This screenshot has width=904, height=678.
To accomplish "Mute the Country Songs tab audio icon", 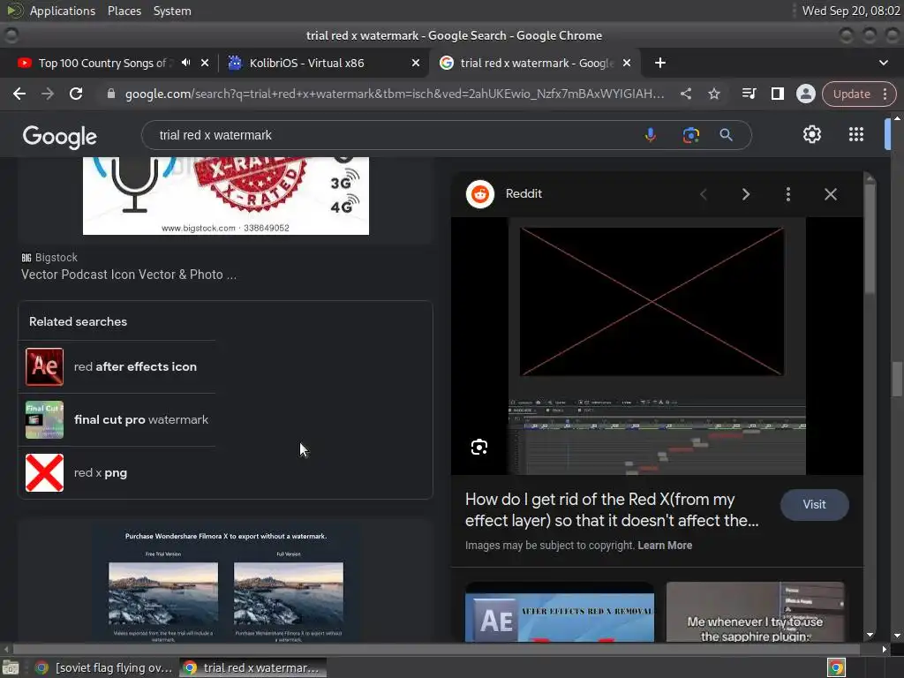I will click(185, 63).
